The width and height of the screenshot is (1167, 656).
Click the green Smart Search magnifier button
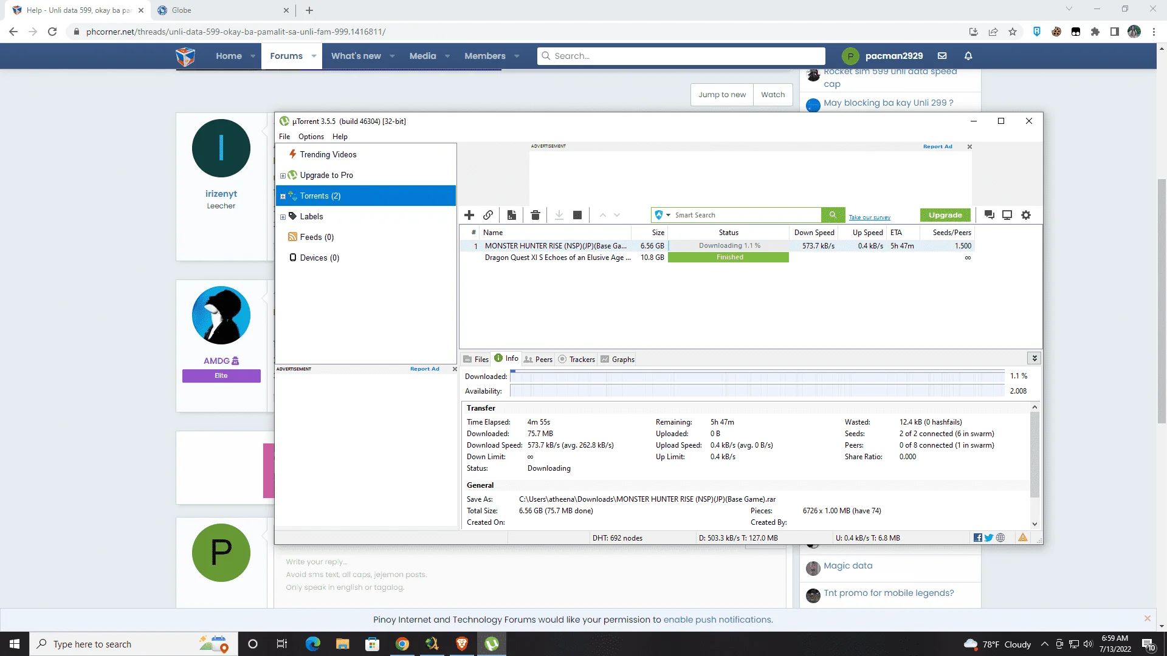point(833,215)
